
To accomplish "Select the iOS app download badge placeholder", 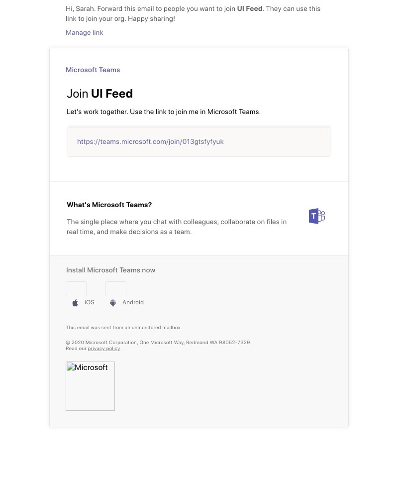I will click(x=76, y=289).
